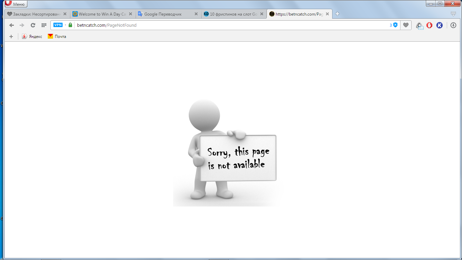Open the Почта bookmark
The width and height of the screenshot is (462, 260).
[57, 37]
